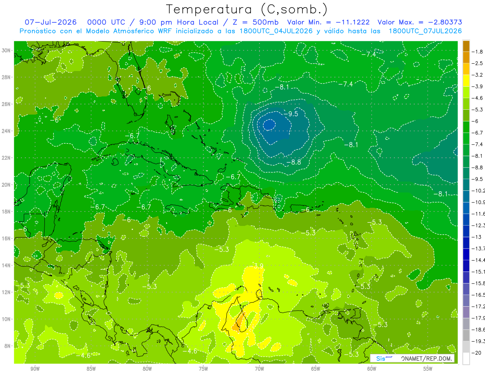Select the blue swatch between -10.9 and -11.6
Image resolution: width=485 pixels, height=374 pixels.
pos(466,208)
